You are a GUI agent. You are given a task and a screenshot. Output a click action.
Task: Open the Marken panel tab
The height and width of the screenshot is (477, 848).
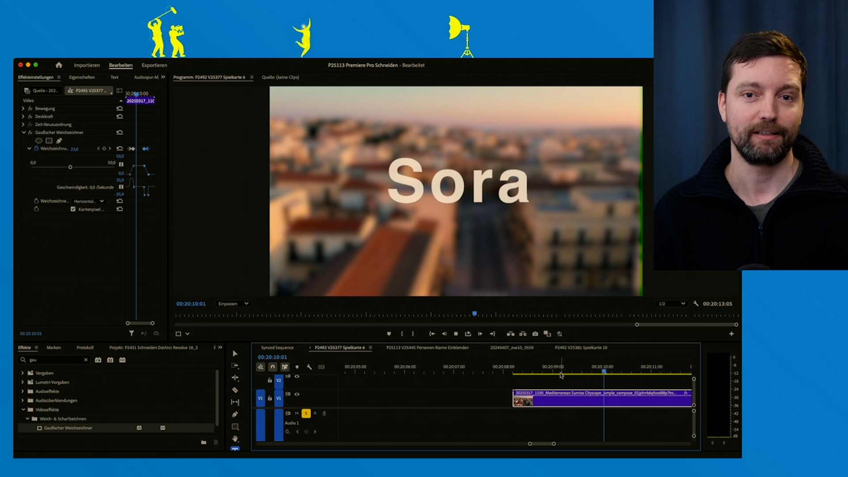pyautogui.click(x=53, y=348)
